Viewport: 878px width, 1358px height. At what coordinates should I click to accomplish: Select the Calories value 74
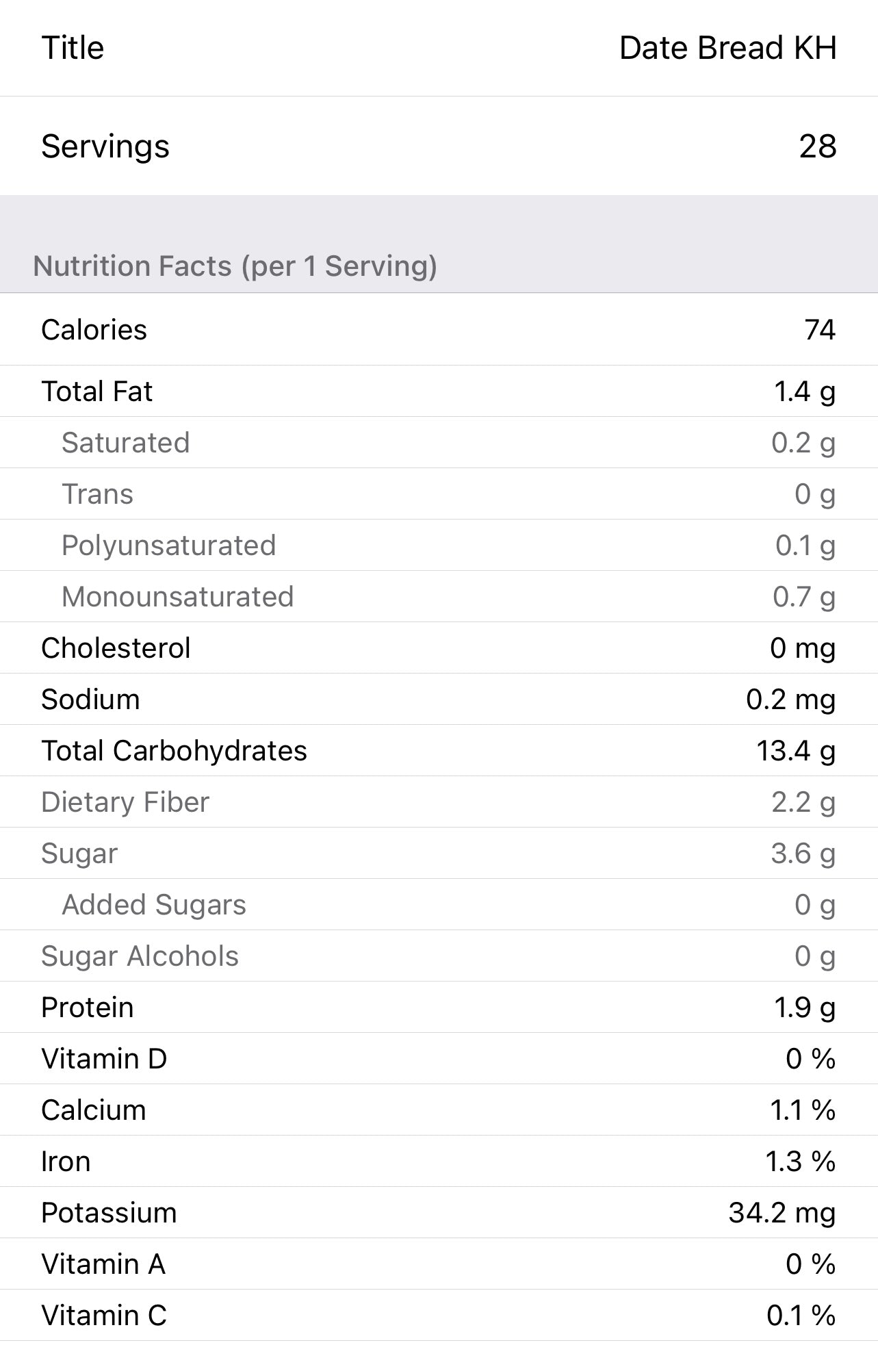[820, 330]
